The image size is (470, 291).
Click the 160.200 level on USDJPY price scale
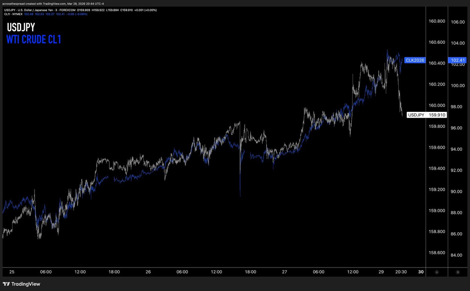pyautogui.click(x=437, y=84)
